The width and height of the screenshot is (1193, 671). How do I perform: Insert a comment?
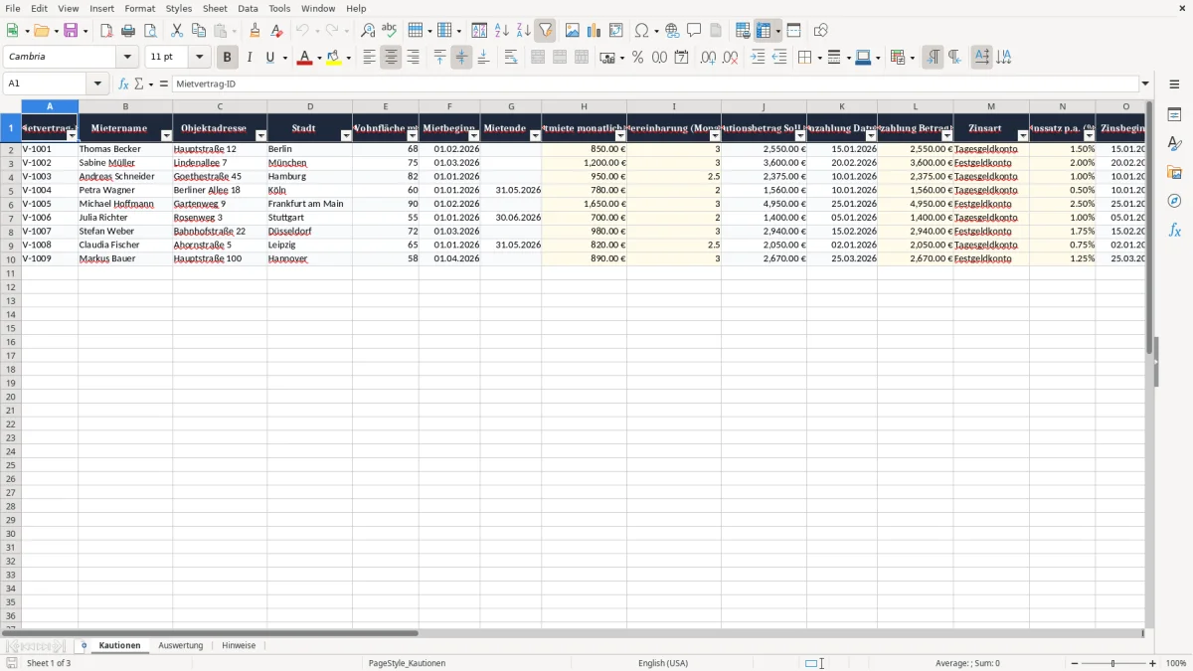coord(694,31)
